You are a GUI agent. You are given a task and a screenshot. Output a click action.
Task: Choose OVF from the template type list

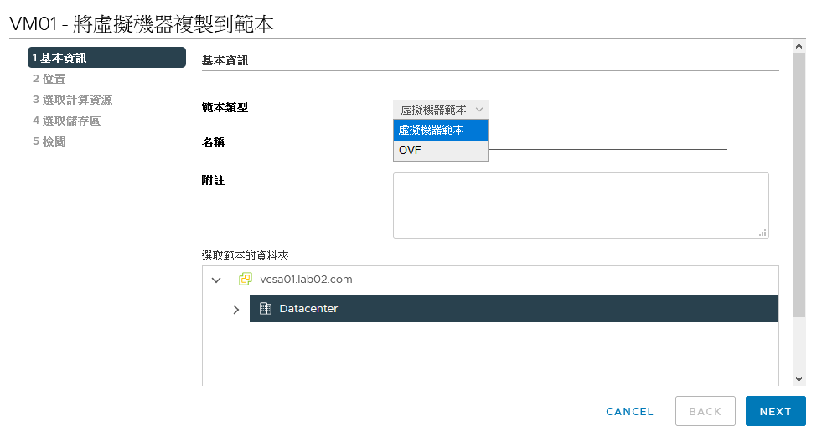441,151
